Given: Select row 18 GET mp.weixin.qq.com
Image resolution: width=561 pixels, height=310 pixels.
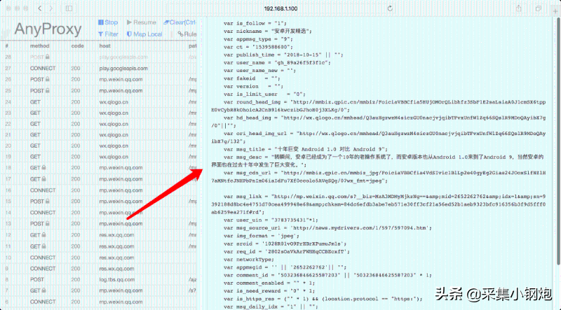Looking at the screenshot, I should tap(98, 167).
